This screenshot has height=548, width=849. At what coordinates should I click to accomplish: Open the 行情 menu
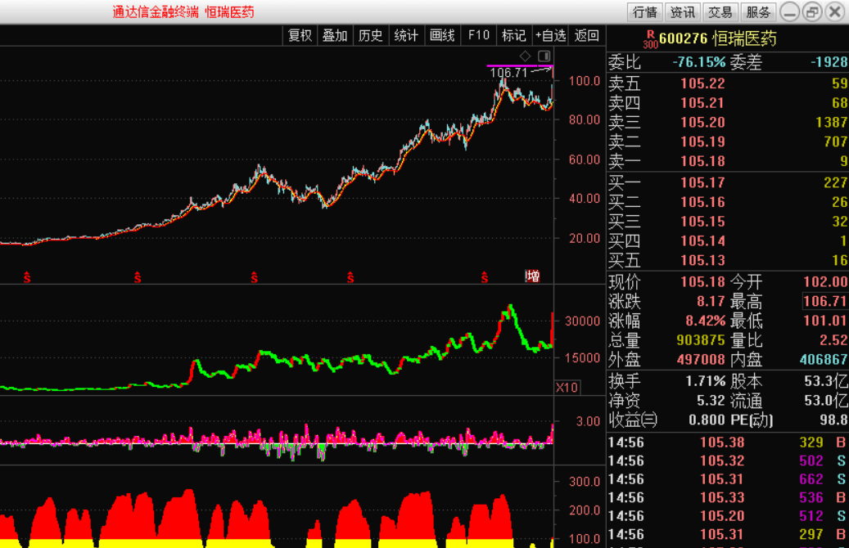click(645, 11)
